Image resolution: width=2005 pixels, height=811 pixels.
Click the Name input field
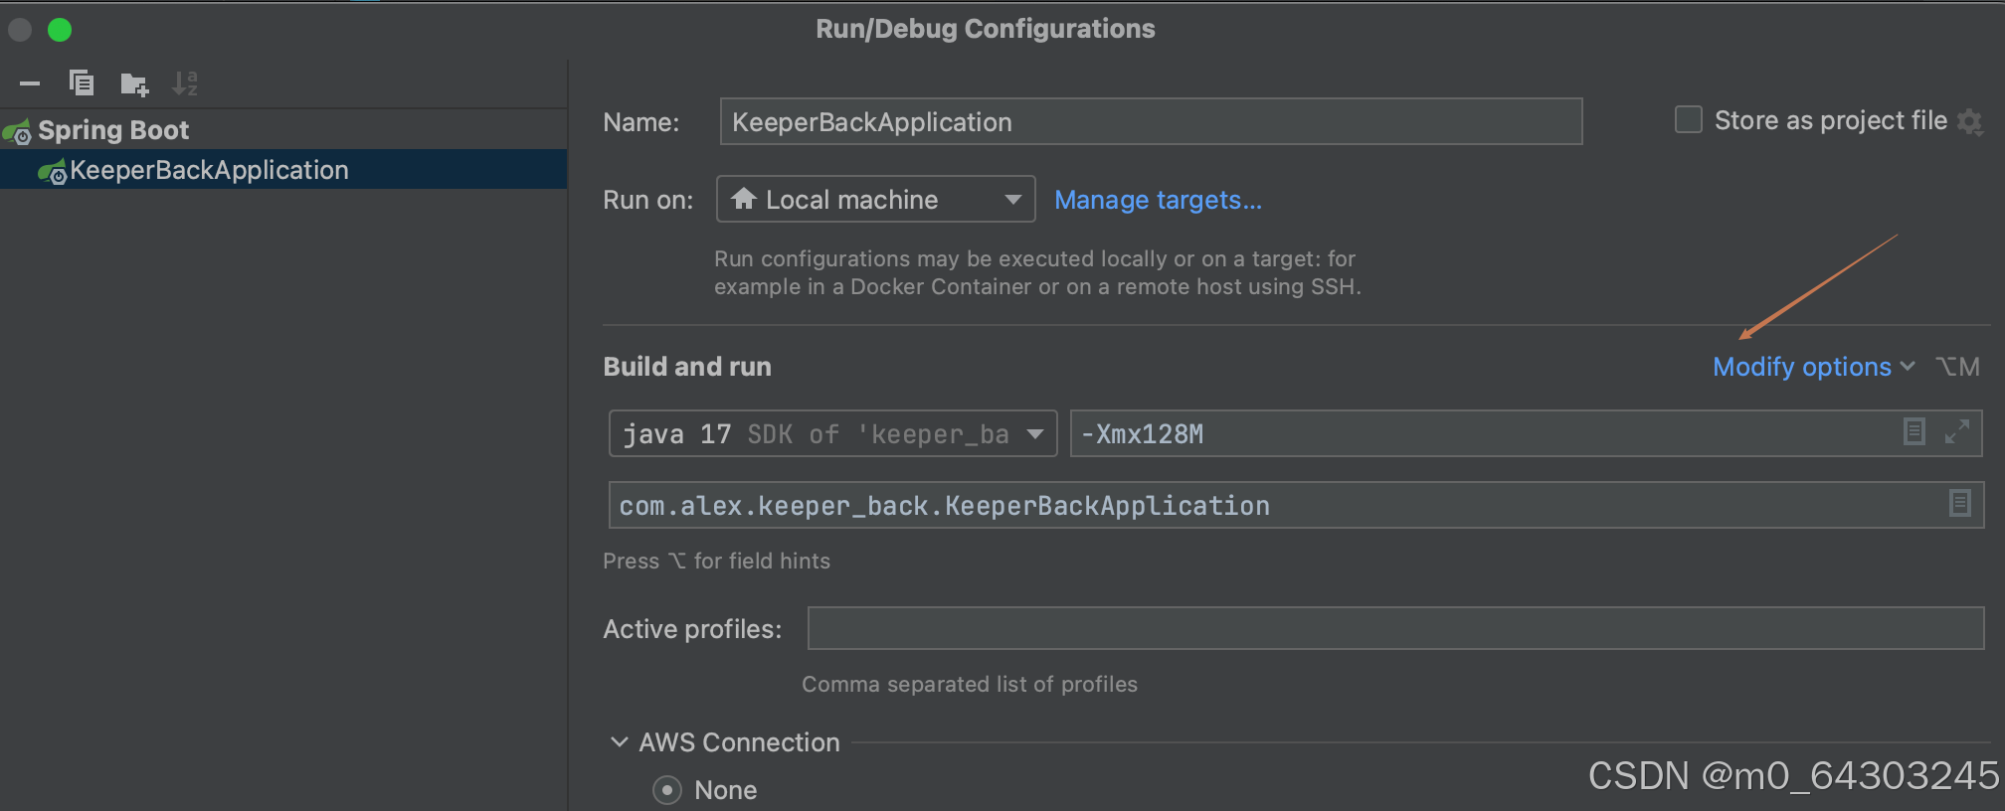[1151, 122]
